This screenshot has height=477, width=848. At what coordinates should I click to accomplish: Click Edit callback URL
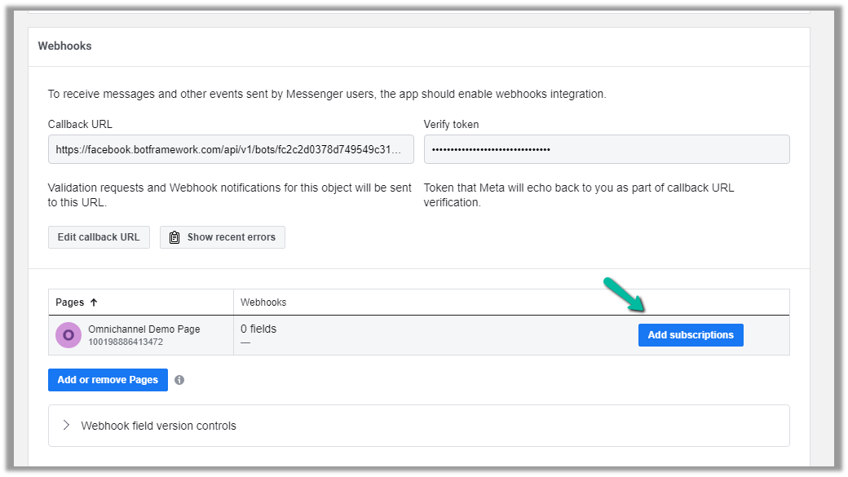[99, 237]
